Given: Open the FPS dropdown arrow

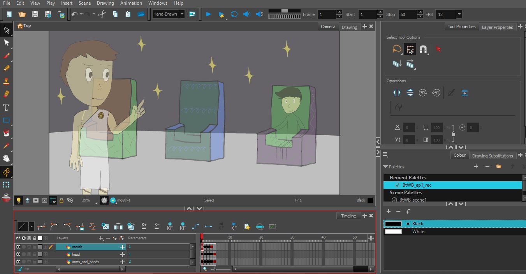Looking at the screenshot, I should tap(459, 14).
